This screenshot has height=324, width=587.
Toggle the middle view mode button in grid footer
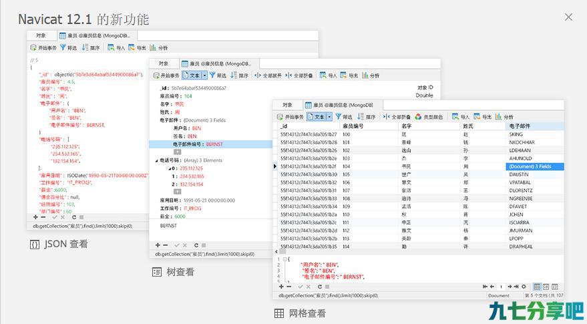[x=546, y=287]
